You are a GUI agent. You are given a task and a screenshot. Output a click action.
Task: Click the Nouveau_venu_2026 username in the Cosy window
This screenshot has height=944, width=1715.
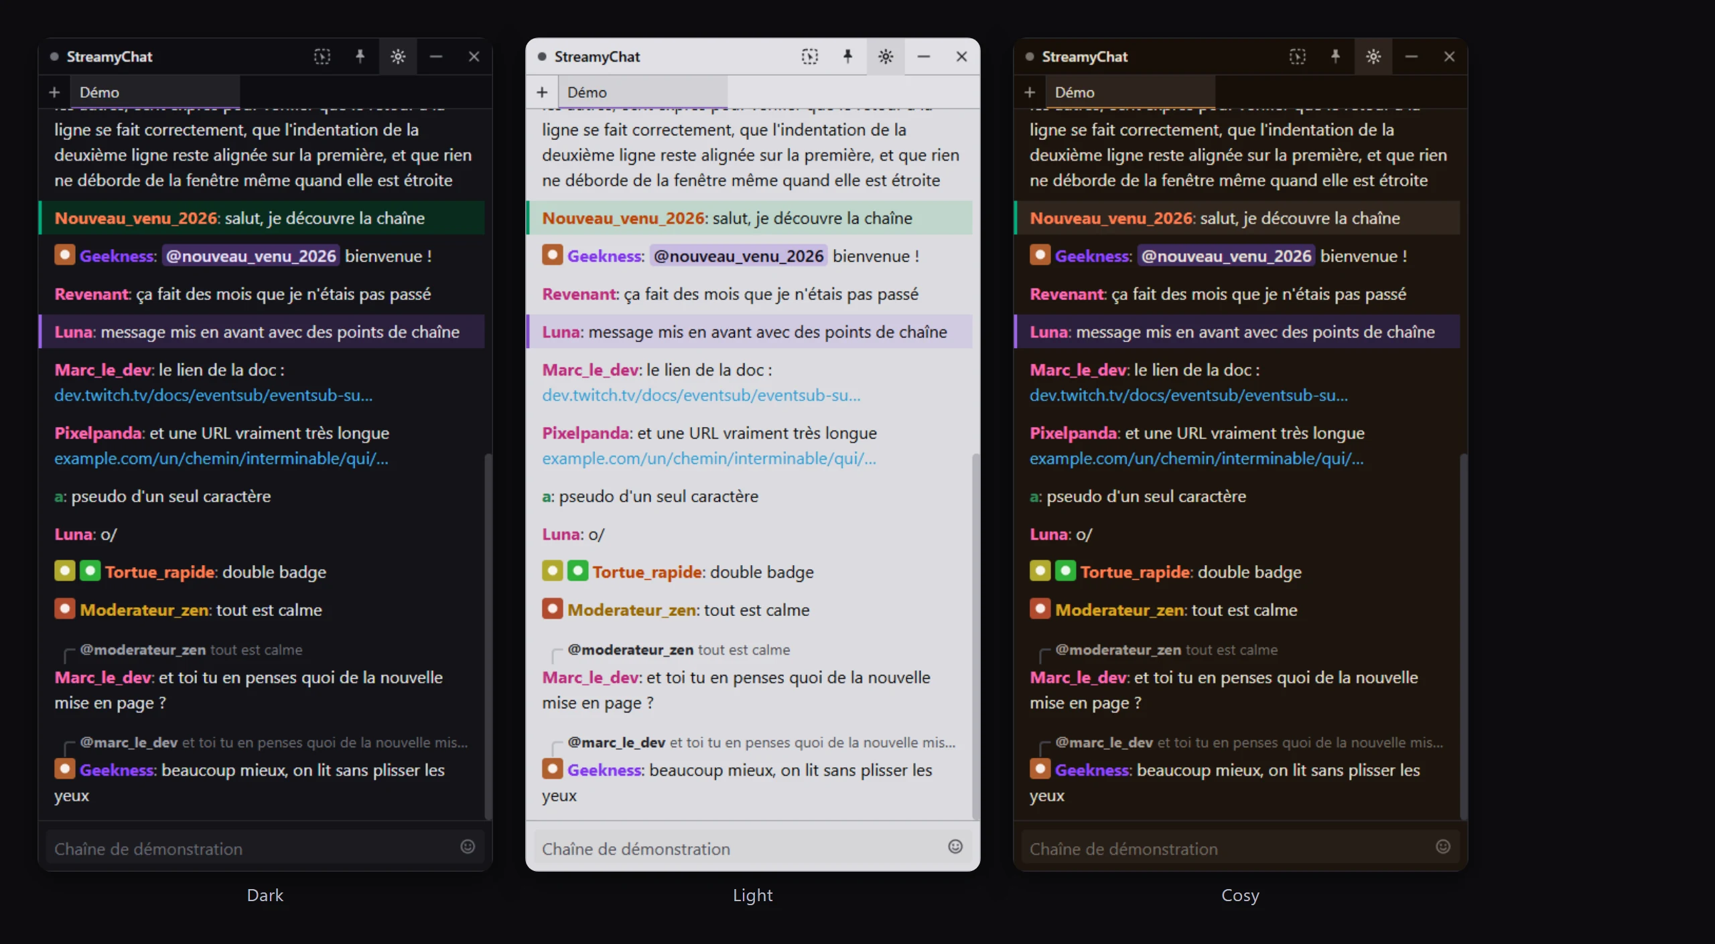coord(1111,218)
